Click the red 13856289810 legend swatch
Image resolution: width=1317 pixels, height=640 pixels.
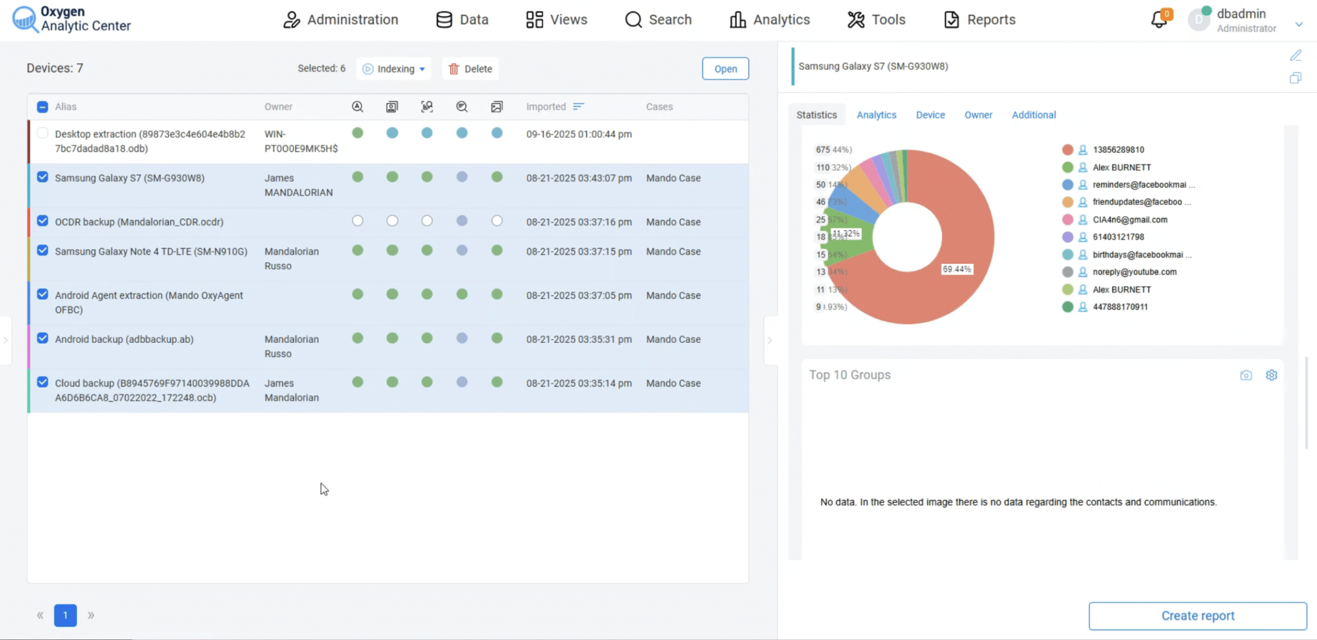point(1067,150)
